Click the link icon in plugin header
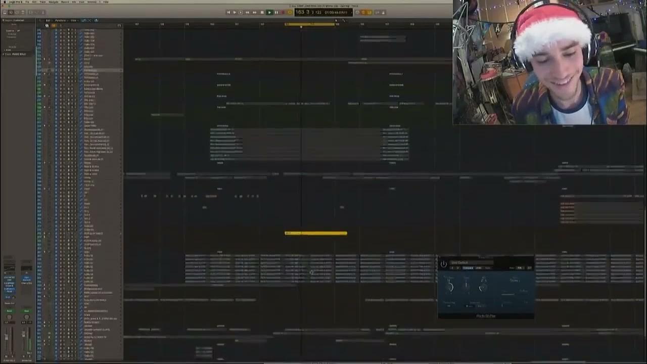The width and height of the screenshot is (647, 364). point(529,268)
